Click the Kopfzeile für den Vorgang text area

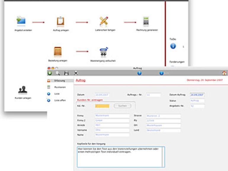point(121,157)
